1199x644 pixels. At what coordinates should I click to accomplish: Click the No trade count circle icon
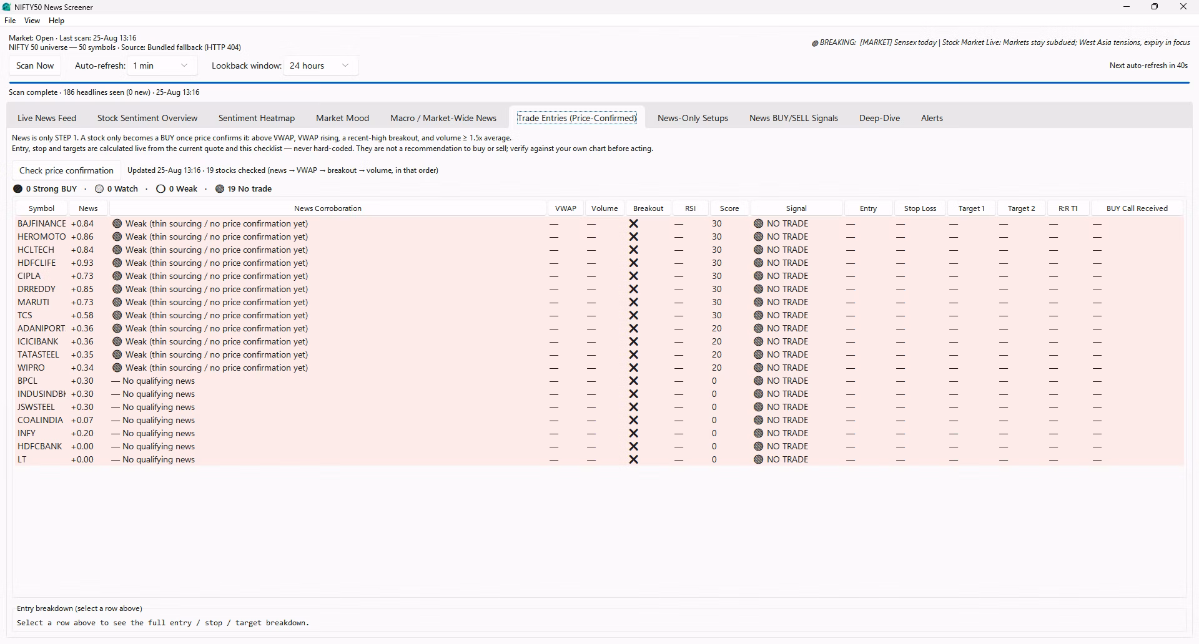tap(220, 188)
